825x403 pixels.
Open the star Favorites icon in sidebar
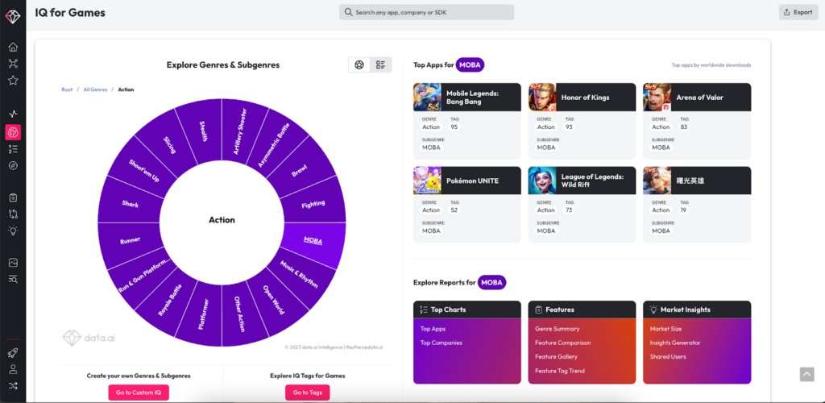coord(13,81)
